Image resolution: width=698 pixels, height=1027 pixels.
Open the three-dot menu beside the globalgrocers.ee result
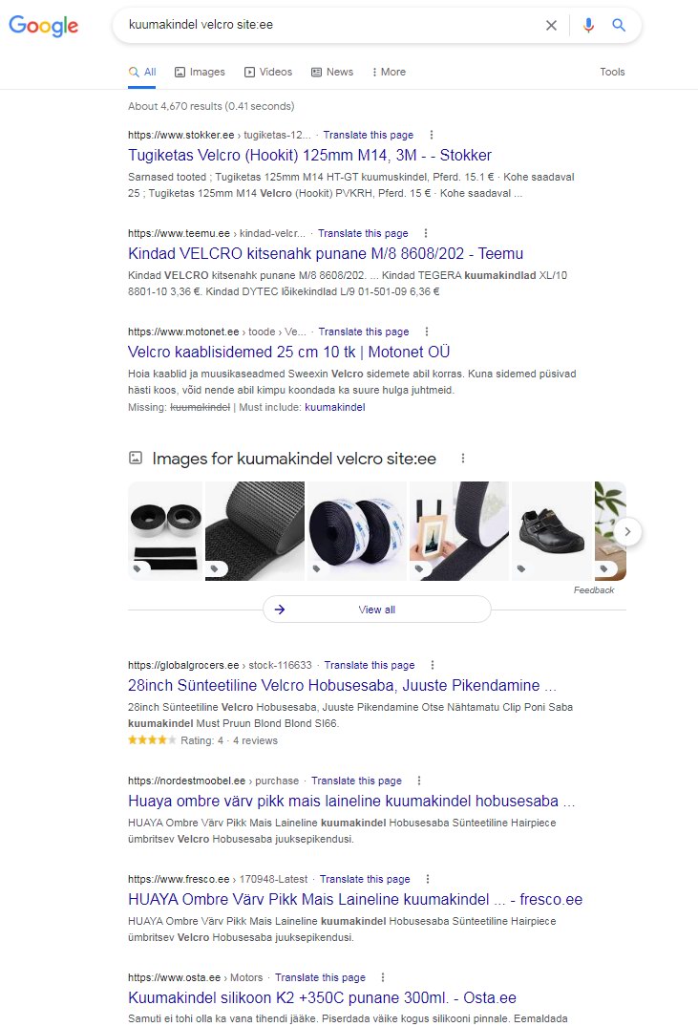pos(433,665)
